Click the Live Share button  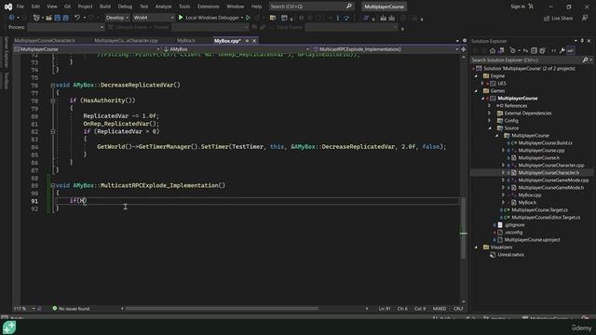[558, 19]
